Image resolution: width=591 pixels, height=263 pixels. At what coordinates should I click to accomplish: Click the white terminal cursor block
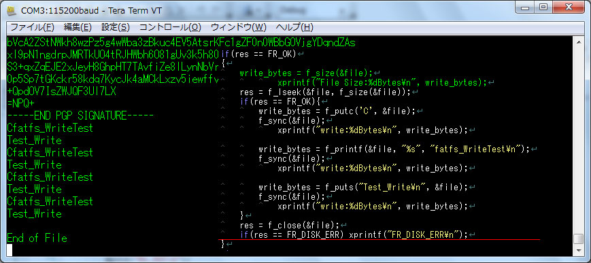[x=10, y=250]
